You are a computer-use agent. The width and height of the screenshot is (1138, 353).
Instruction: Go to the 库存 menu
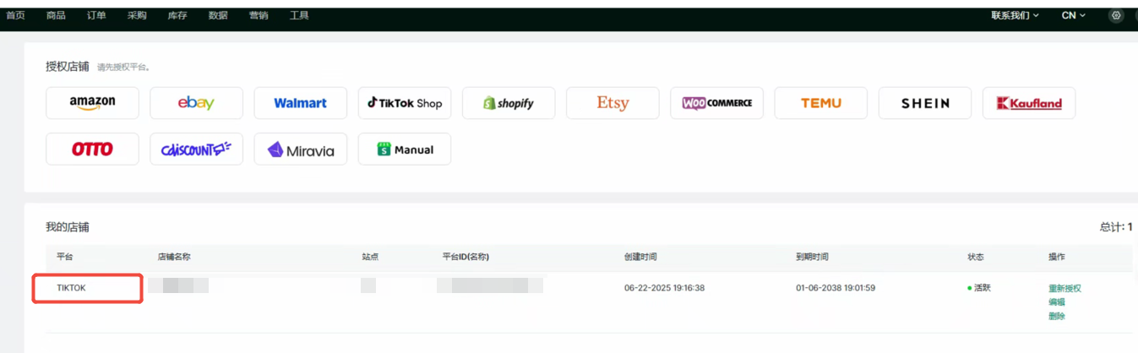[x=177, y=15]
